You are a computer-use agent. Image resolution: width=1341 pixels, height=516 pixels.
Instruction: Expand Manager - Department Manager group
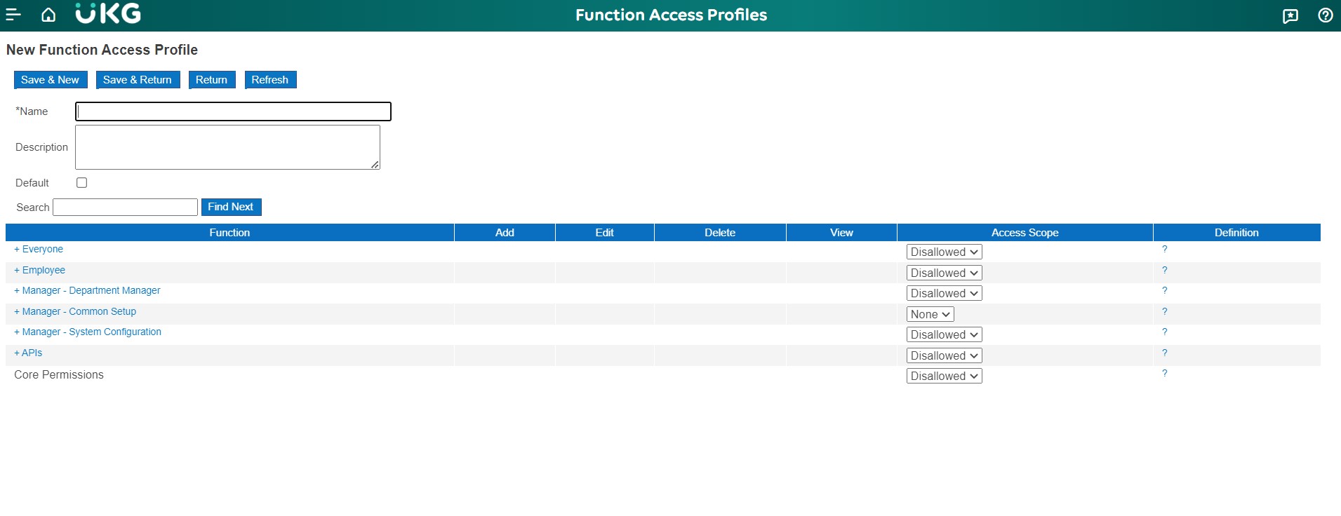coord(87,291)
